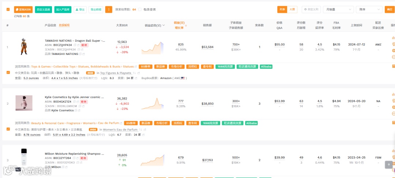The height and width of the screenshot is (178, 395).
Task: Confirm sorting with the 确定 button
Action: point(390,10)
